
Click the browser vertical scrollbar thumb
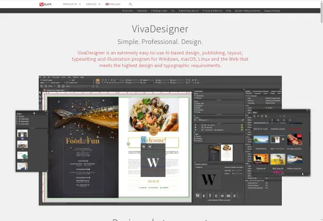tap(322, 12)
